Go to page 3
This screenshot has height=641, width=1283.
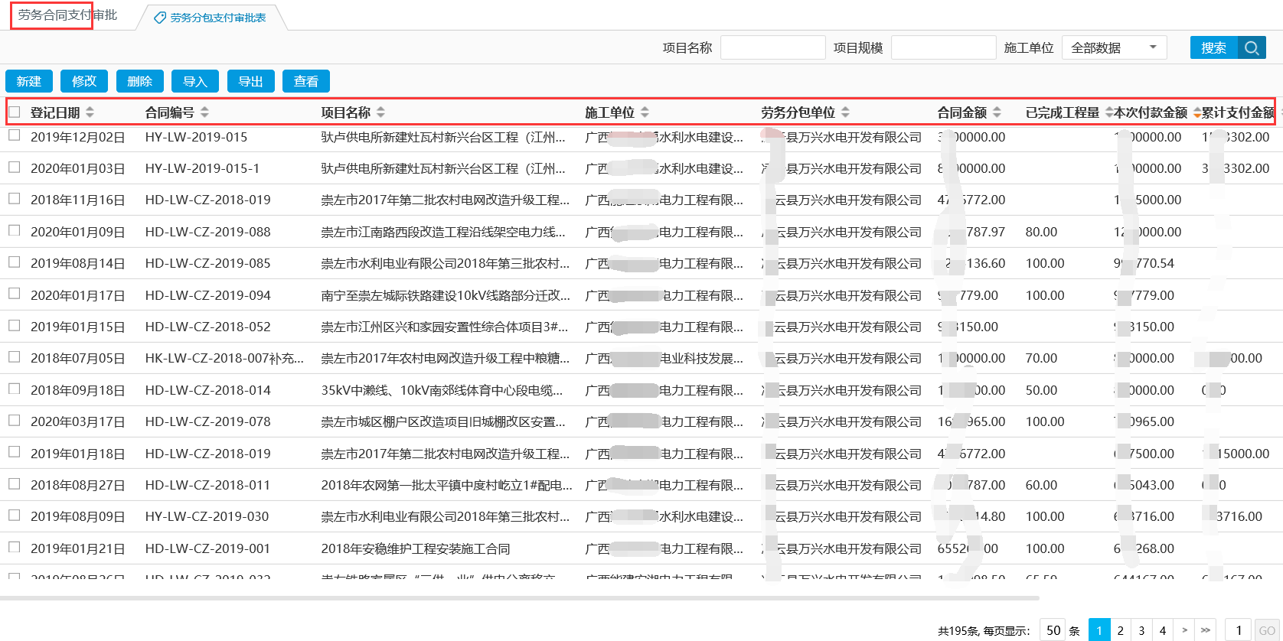coord(1141,630)
